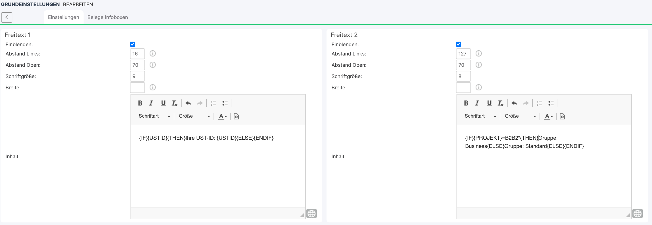Click Underline icon in Freitext 1 editor
The image size is (652, 225).
(163, 103)
